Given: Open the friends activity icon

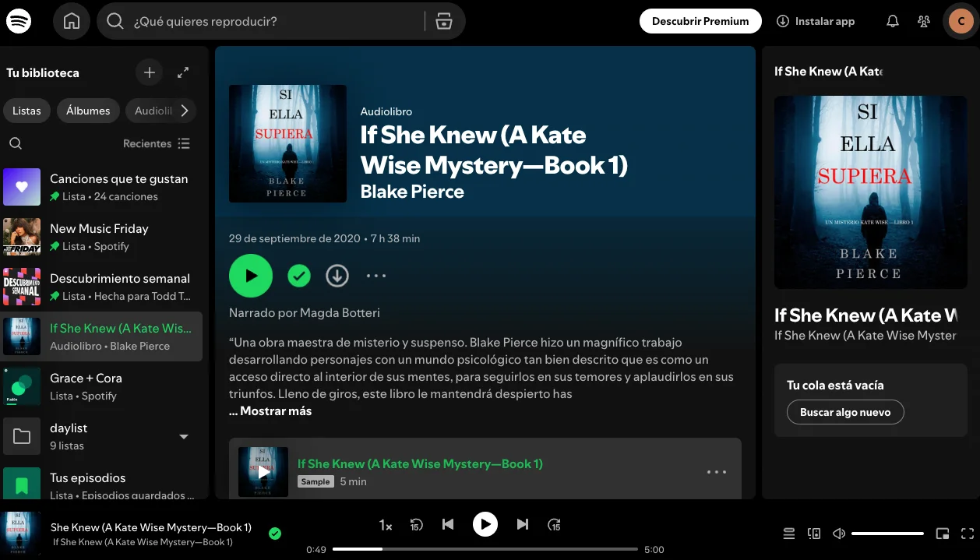Looking at the screenshot, I should point(924,21).
